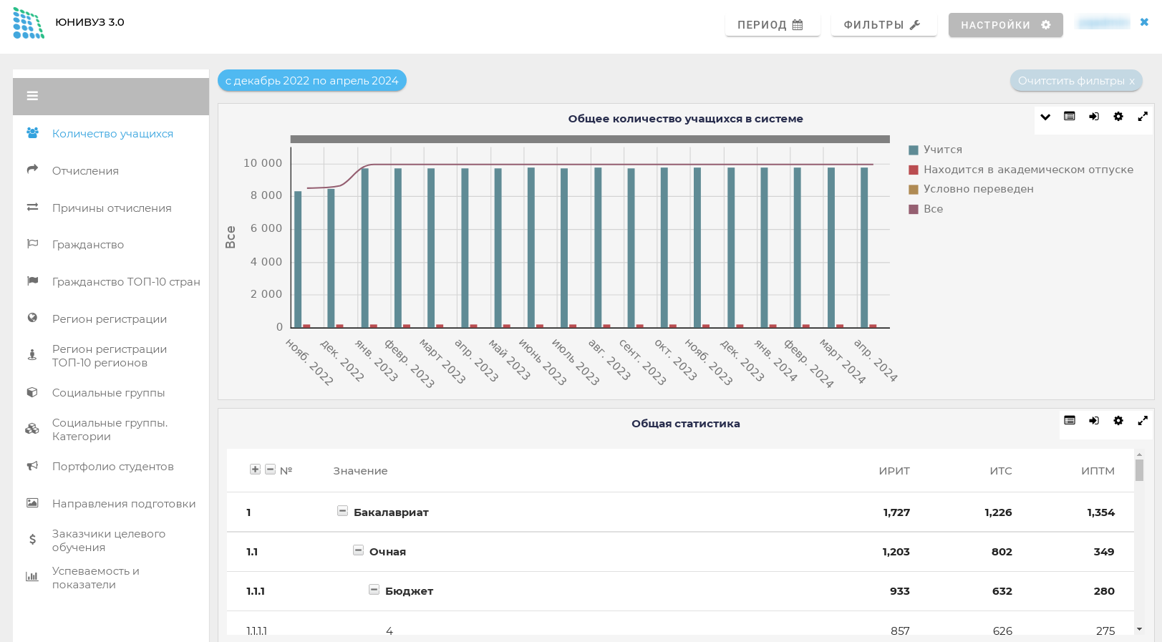Click the globe icon beside Регион регистрации
This screenshot has width=1162, height=642.
tap(32, 318)
